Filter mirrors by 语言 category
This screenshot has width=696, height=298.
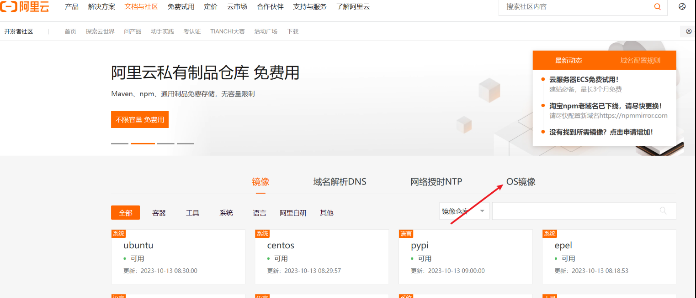[260, 213]
